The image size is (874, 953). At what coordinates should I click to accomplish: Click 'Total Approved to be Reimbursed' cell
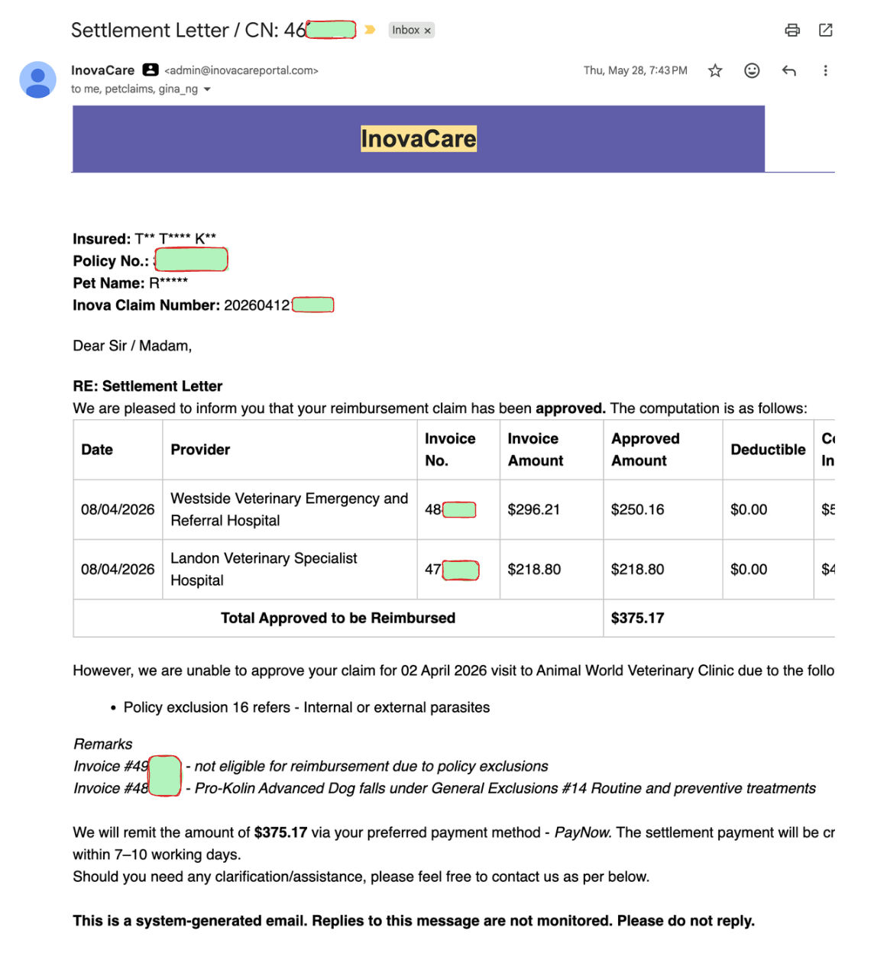338,618
